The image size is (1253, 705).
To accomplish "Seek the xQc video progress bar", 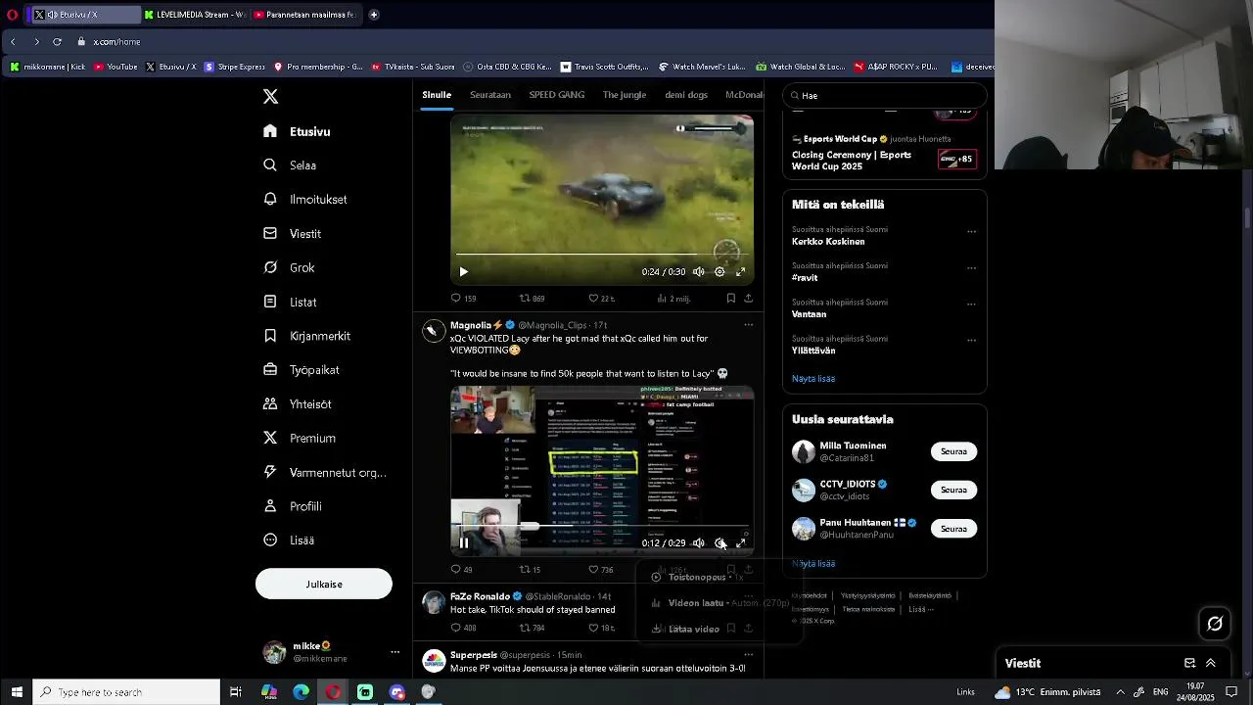I will (602, 526).
